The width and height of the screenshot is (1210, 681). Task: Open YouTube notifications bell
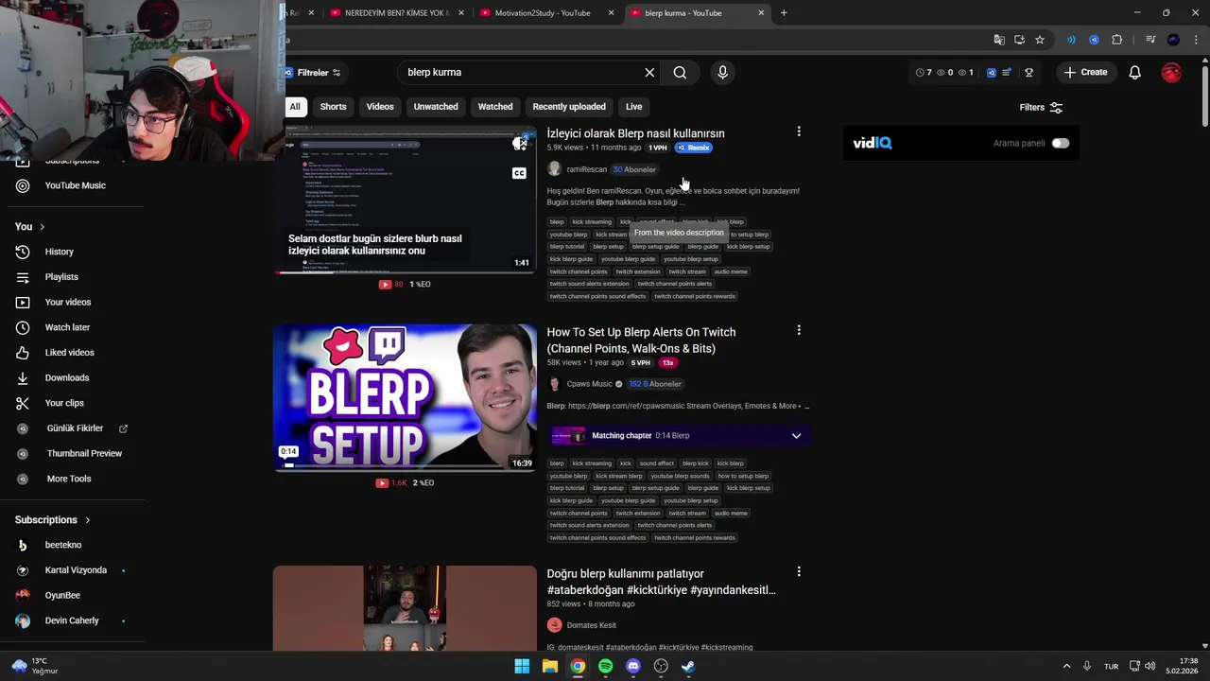click(1135, 73)
